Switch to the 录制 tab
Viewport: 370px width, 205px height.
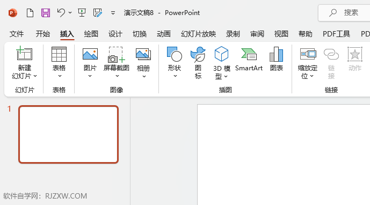(x=233, y=34)
